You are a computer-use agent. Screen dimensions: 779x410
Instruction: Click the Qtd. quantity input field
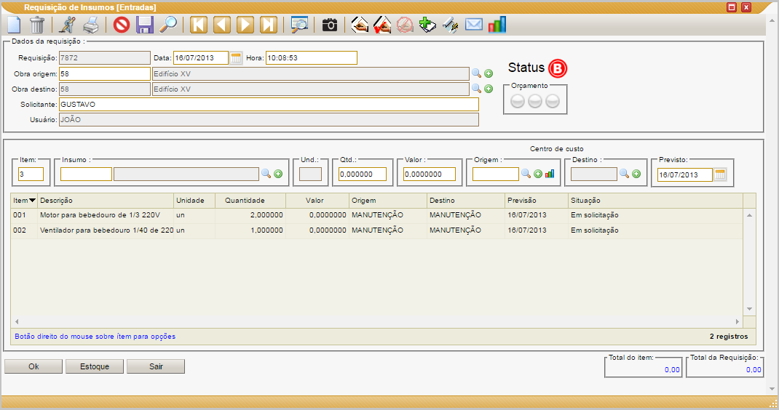pyautogui.click(x=363, y=174)
